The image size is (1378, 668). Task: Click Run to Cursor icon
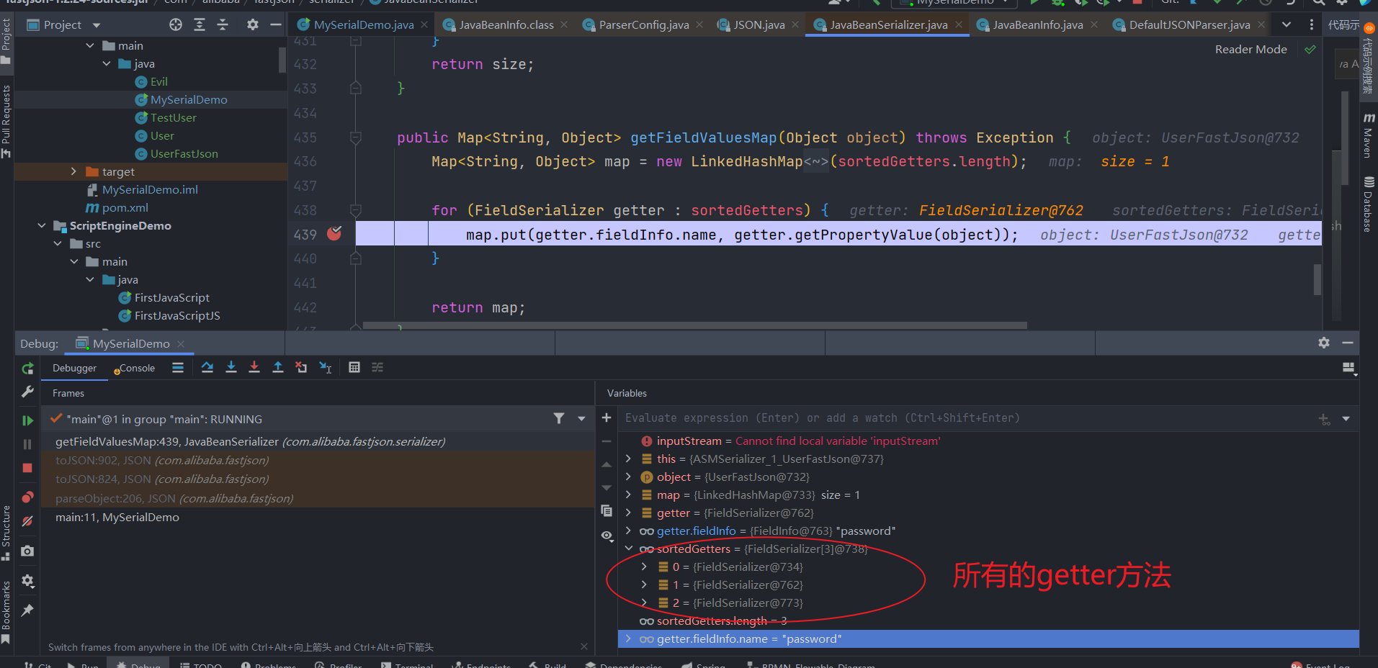coord(325,368)
